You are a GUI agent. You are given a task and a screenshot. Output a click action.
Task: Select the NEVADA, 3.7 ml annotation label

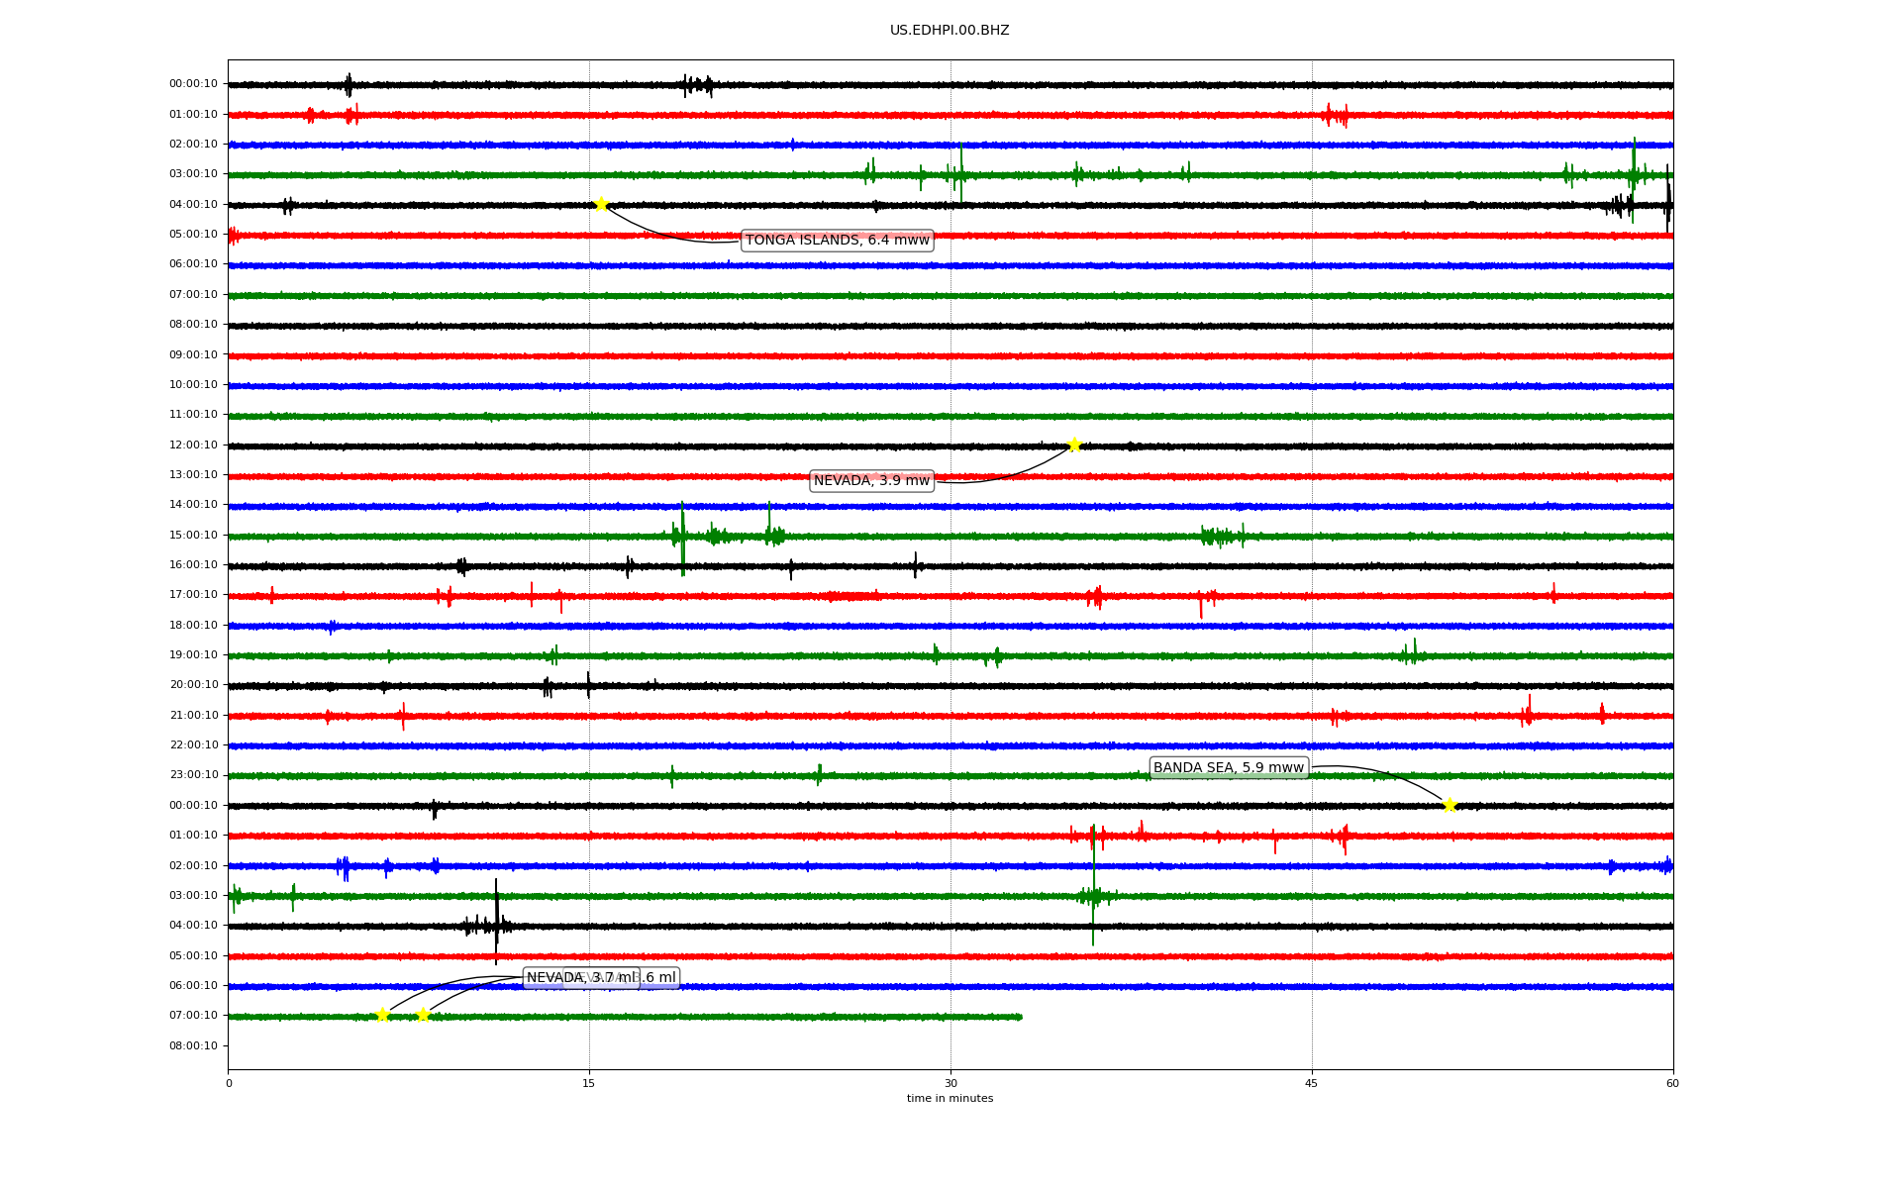pos(581,978)
